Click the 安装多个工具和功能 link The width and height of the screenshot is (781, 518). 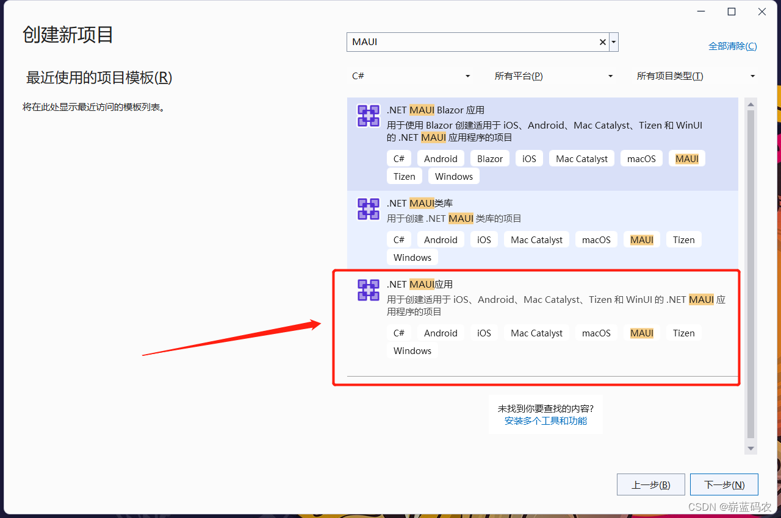point(545,421)
